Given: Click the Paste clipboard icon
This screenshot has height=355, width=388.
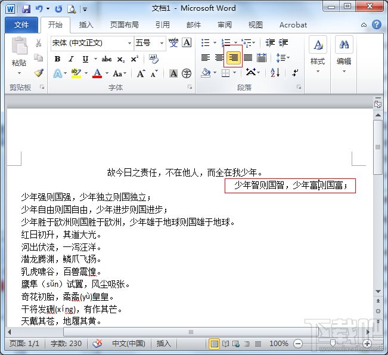Looking at the screenshot, I should tap(19, 45).
